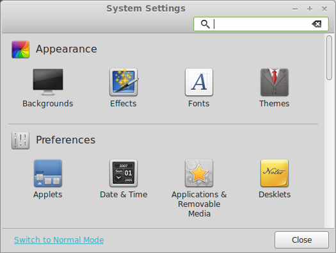Maximize window with the plus button
This screenshot has height=253, width=336.
click(x=310, y=9)
